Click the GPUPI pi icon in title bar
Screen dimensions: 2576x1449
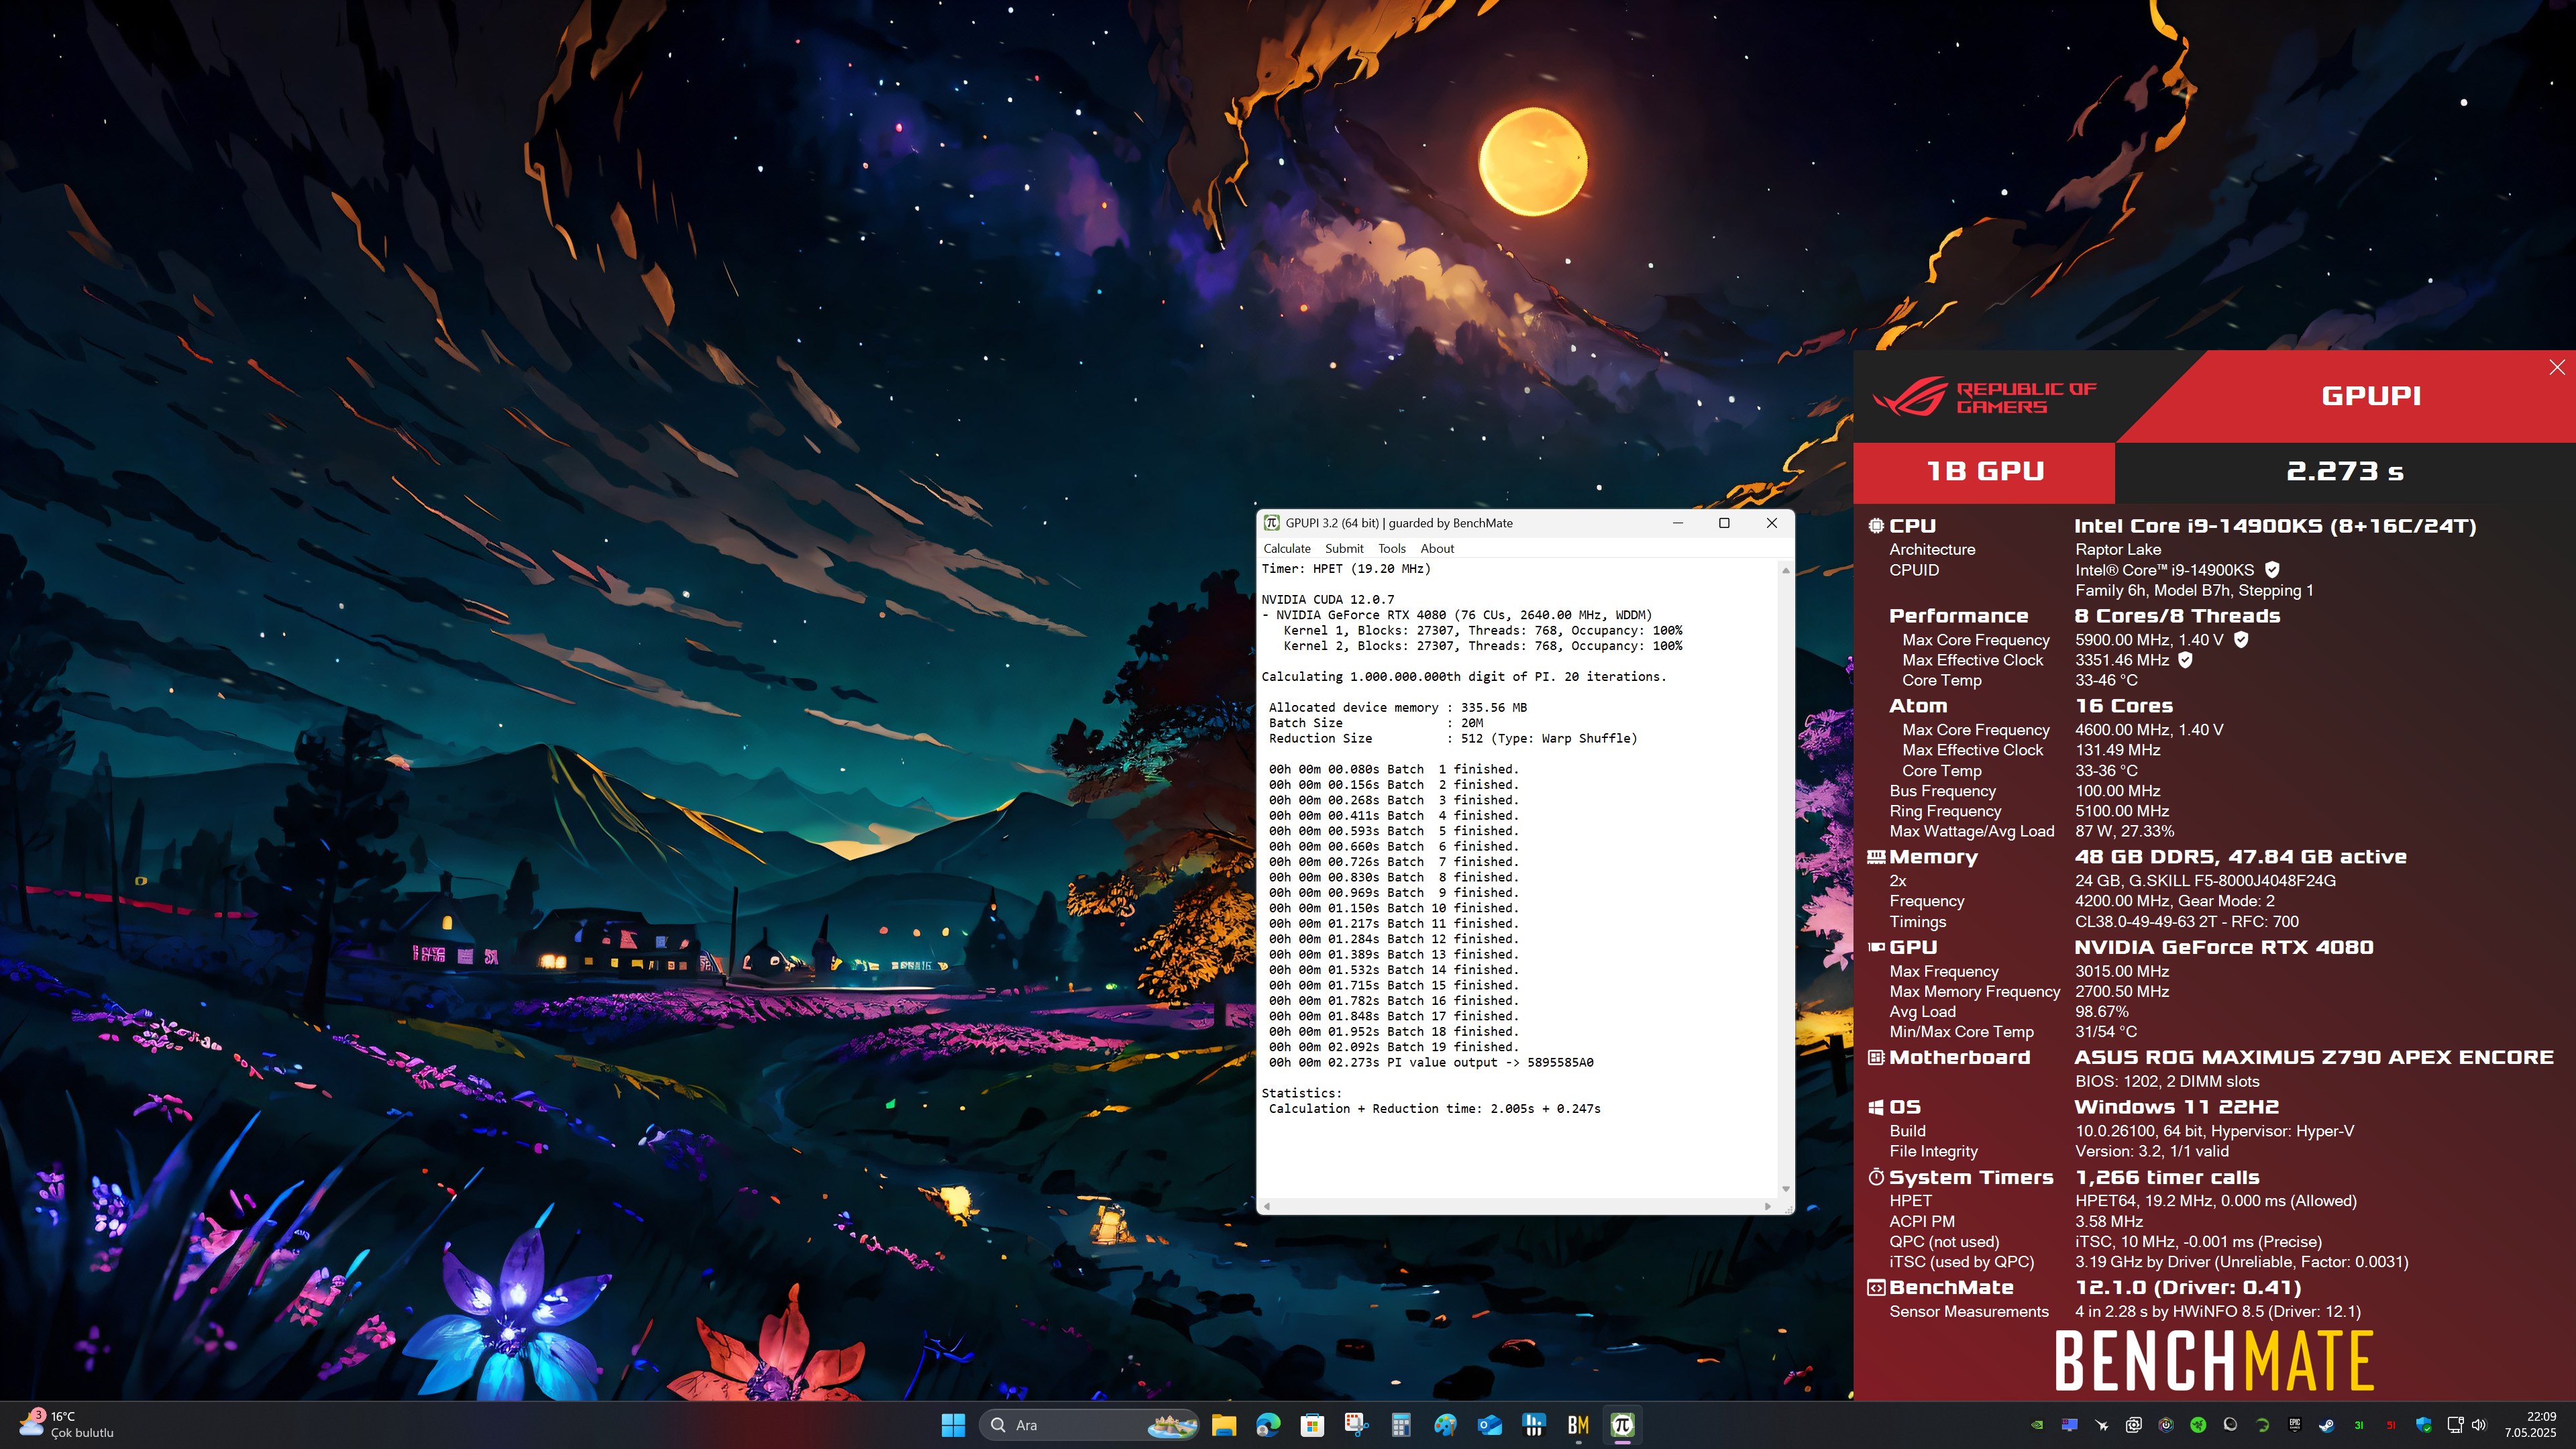[x=1271, y=523]
